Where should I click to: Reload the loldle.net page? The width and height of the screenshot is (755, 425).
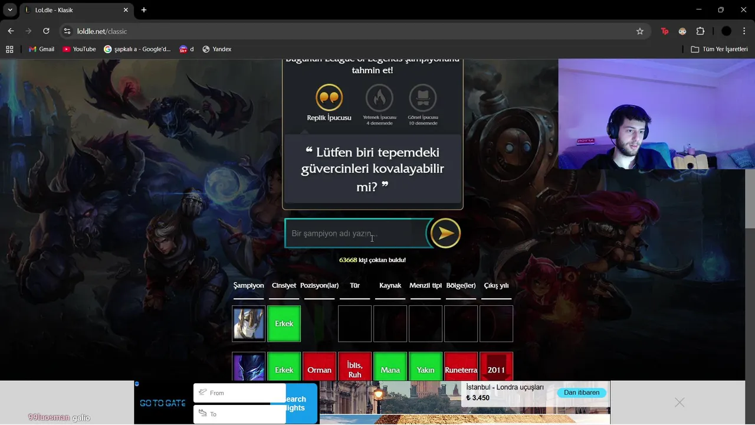pos(47,31)
